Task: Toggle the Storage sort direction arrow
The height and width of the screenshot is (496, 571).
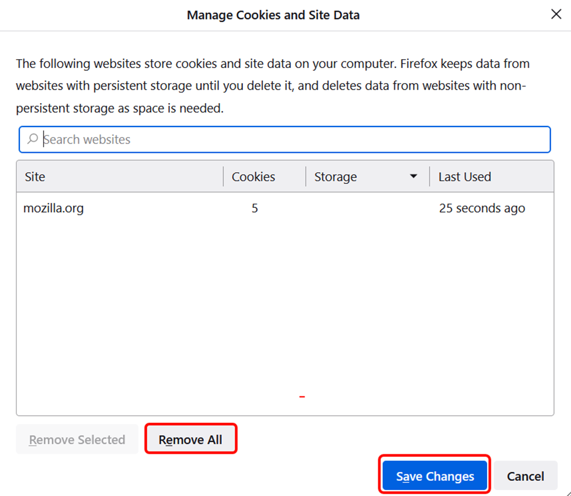Action: [413, 176]
